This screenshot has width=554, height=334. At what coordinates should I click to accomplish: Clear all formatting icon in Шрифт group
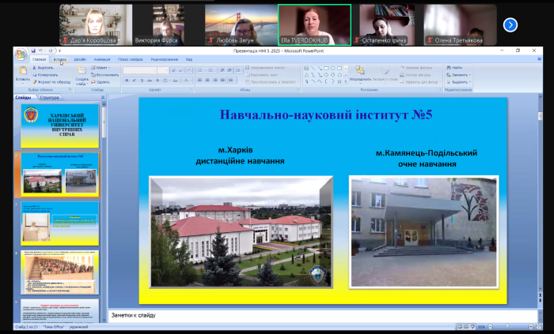(x=189, y=70)
